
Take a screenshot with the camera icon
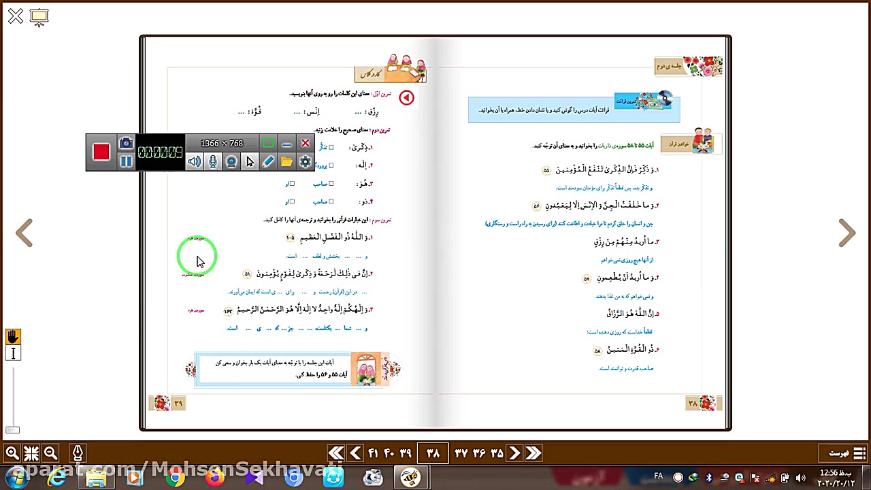(x=125, y=143)
